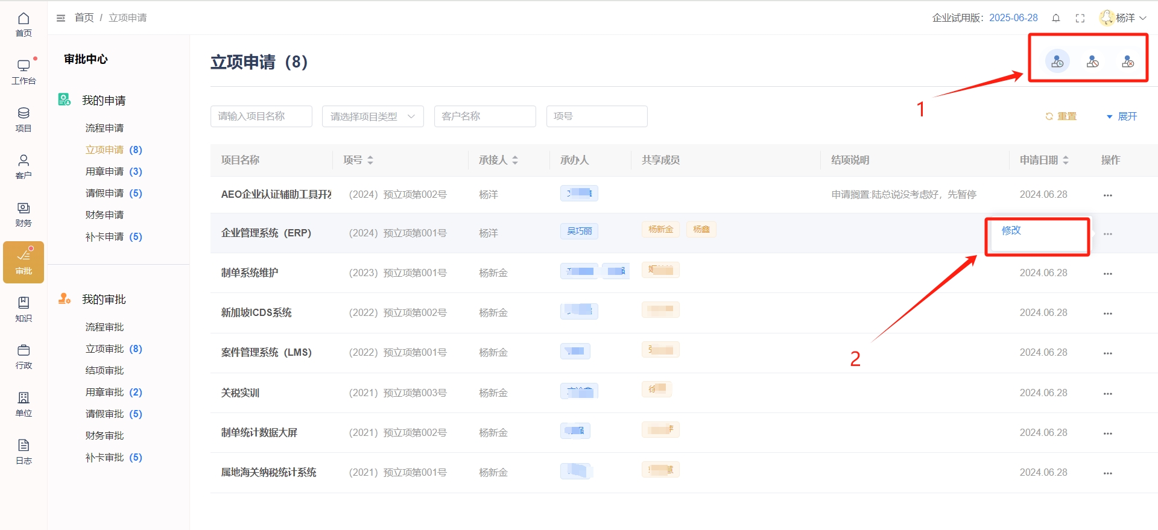Toggle fullscreen mode icon
The width and height of the screenshot is (1158, 530).
click(x=1080, y=18)
